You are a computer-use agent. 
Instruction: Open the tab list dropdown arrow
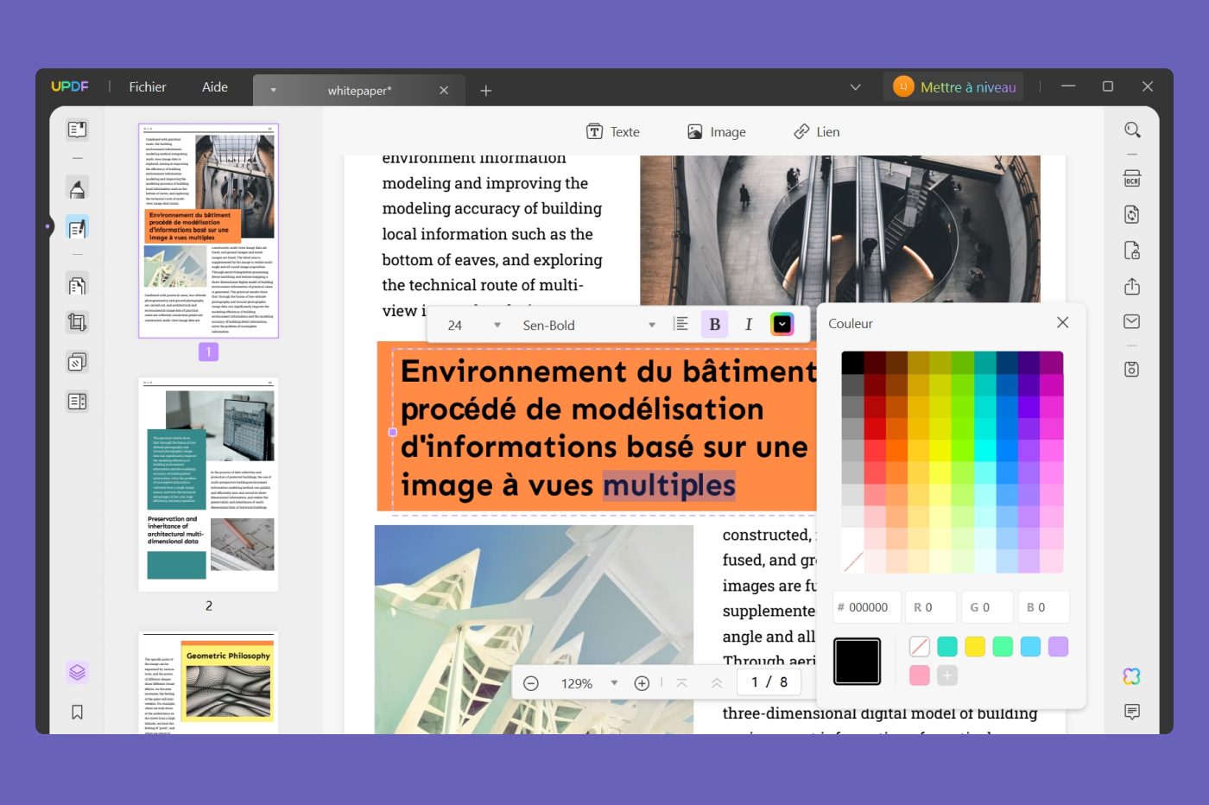click(x=855, y=87)
